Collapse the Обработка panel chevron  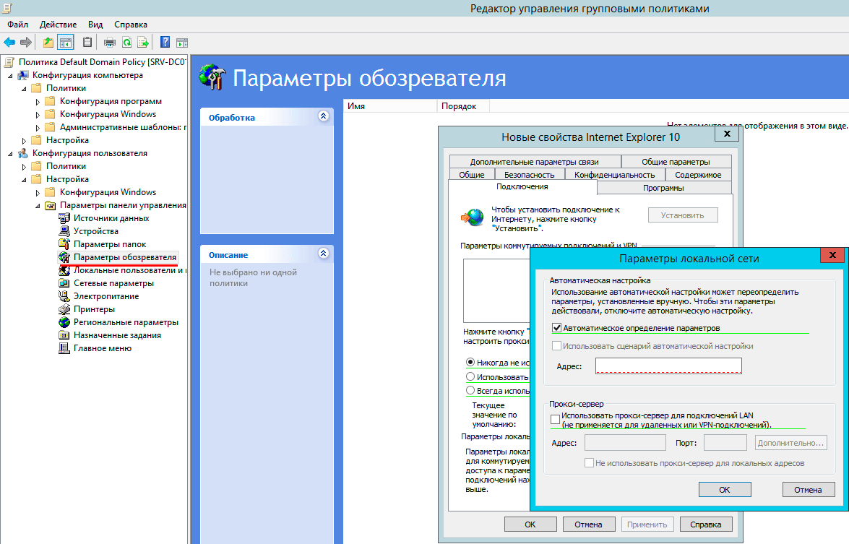(x=323, y=116)
